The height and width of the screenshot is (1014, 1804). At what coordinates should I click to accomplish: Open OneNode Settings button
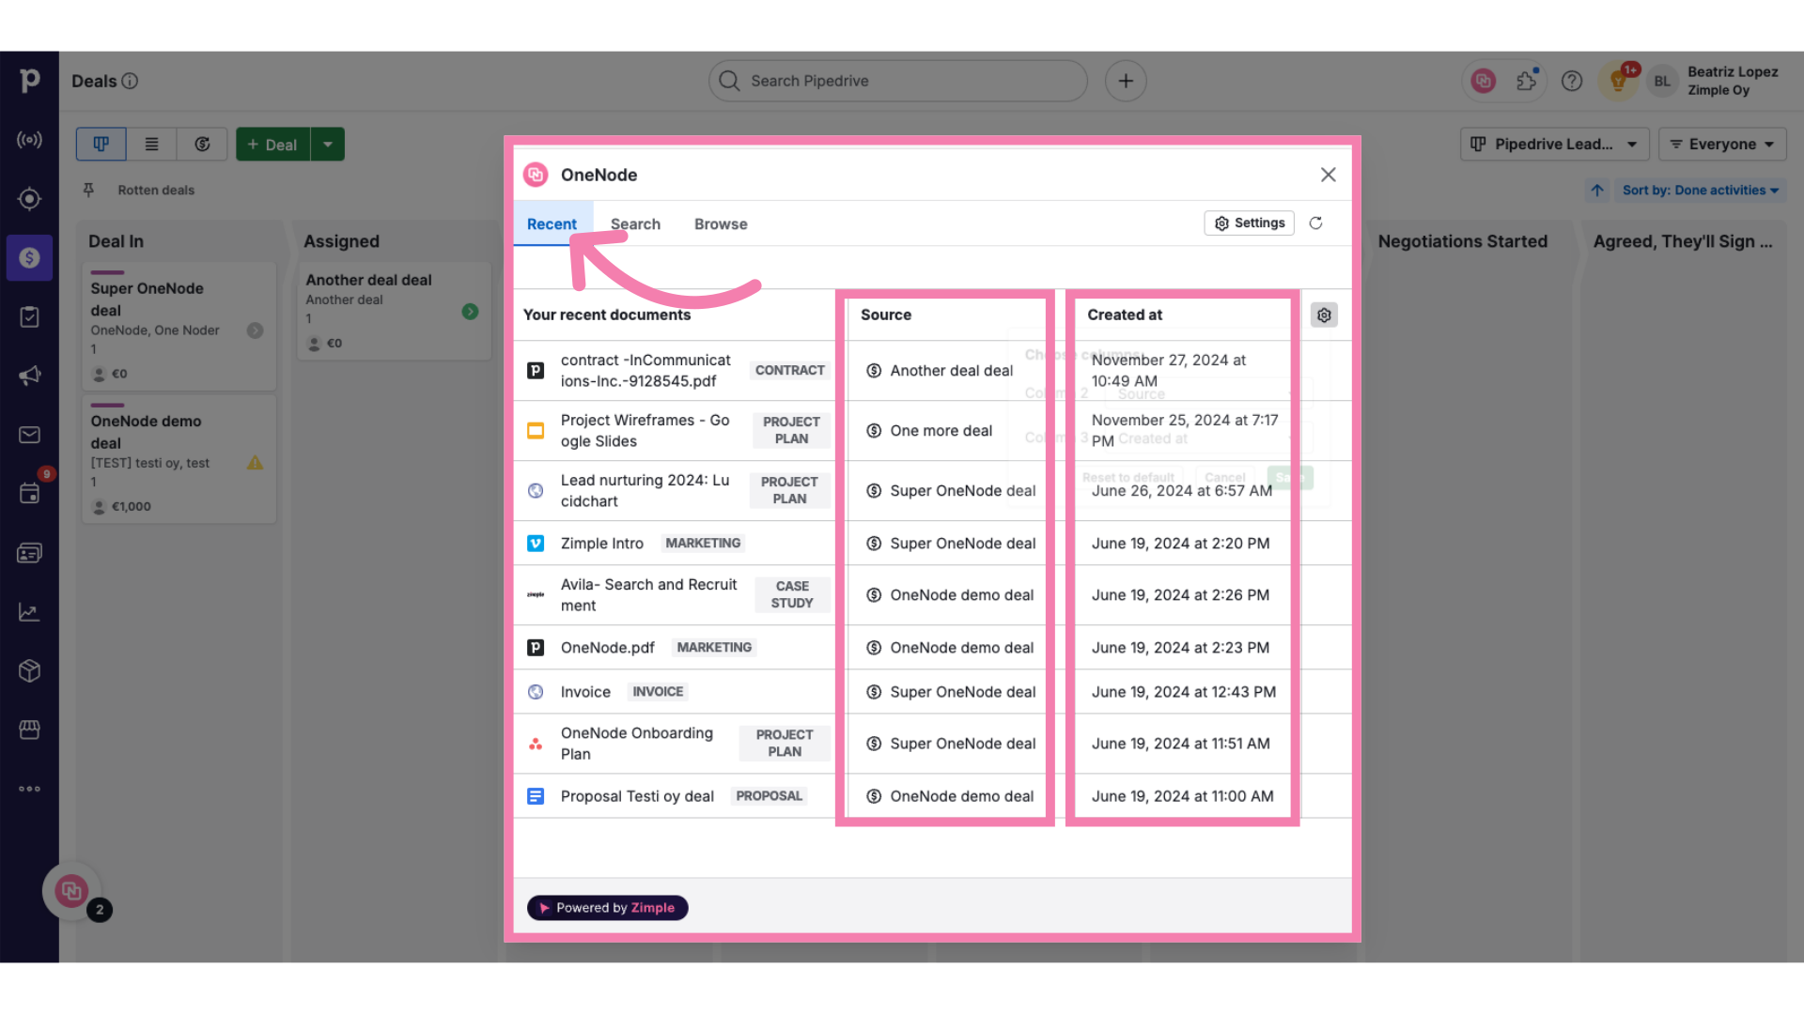(1249, 223)
